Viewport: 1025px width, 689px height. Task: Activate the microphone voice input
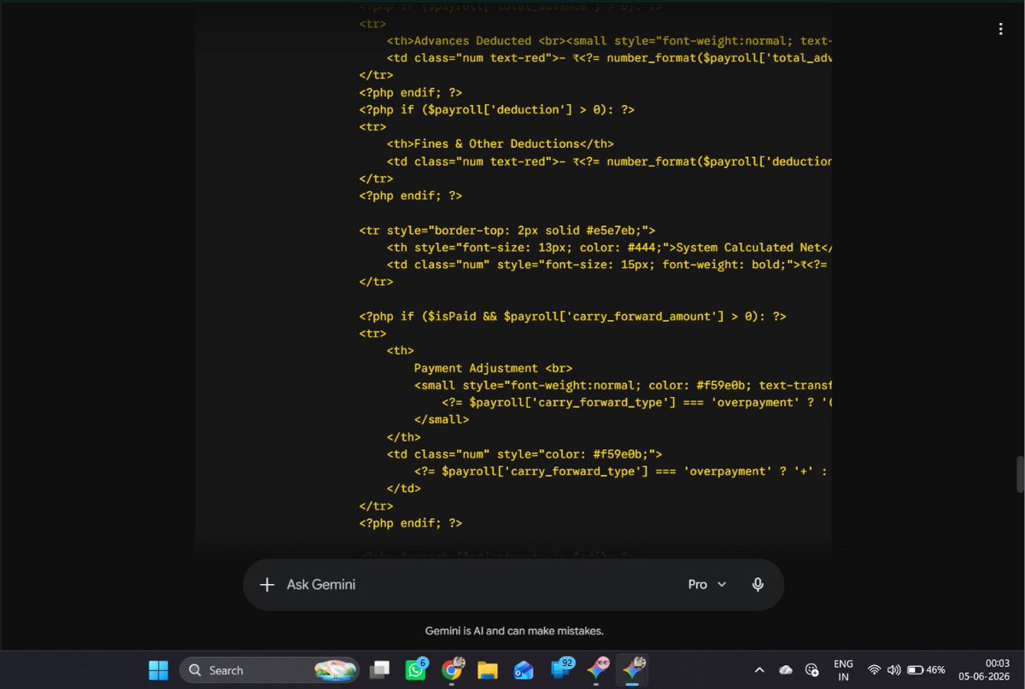click(x=758, y=585)
